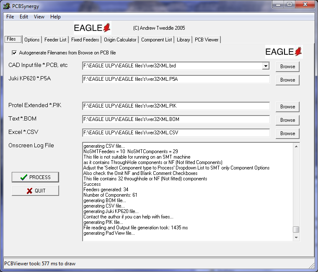
Task: Minimize the PCBSynergy window
Action: [278, 5]
